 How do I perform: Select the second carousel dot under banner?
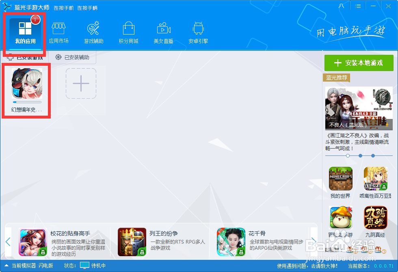[x=361, y=155]
